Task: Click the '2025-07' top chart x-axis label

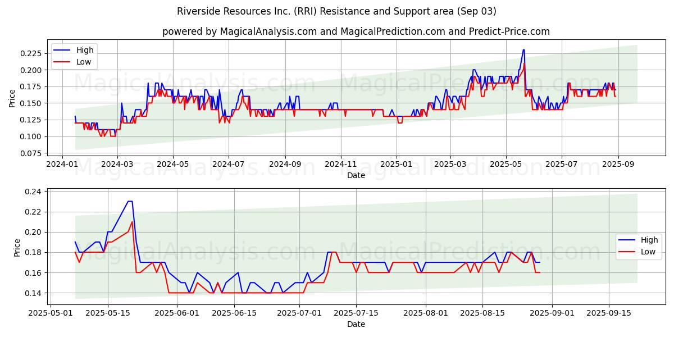Action: 562,164
